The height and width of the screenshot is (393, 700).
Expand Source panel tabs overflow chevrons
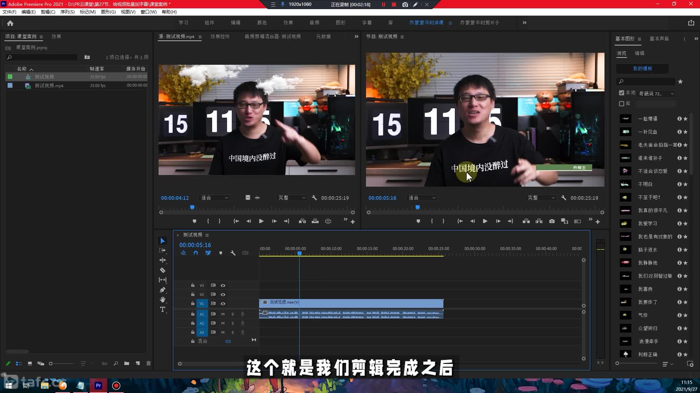click(356, 36)
